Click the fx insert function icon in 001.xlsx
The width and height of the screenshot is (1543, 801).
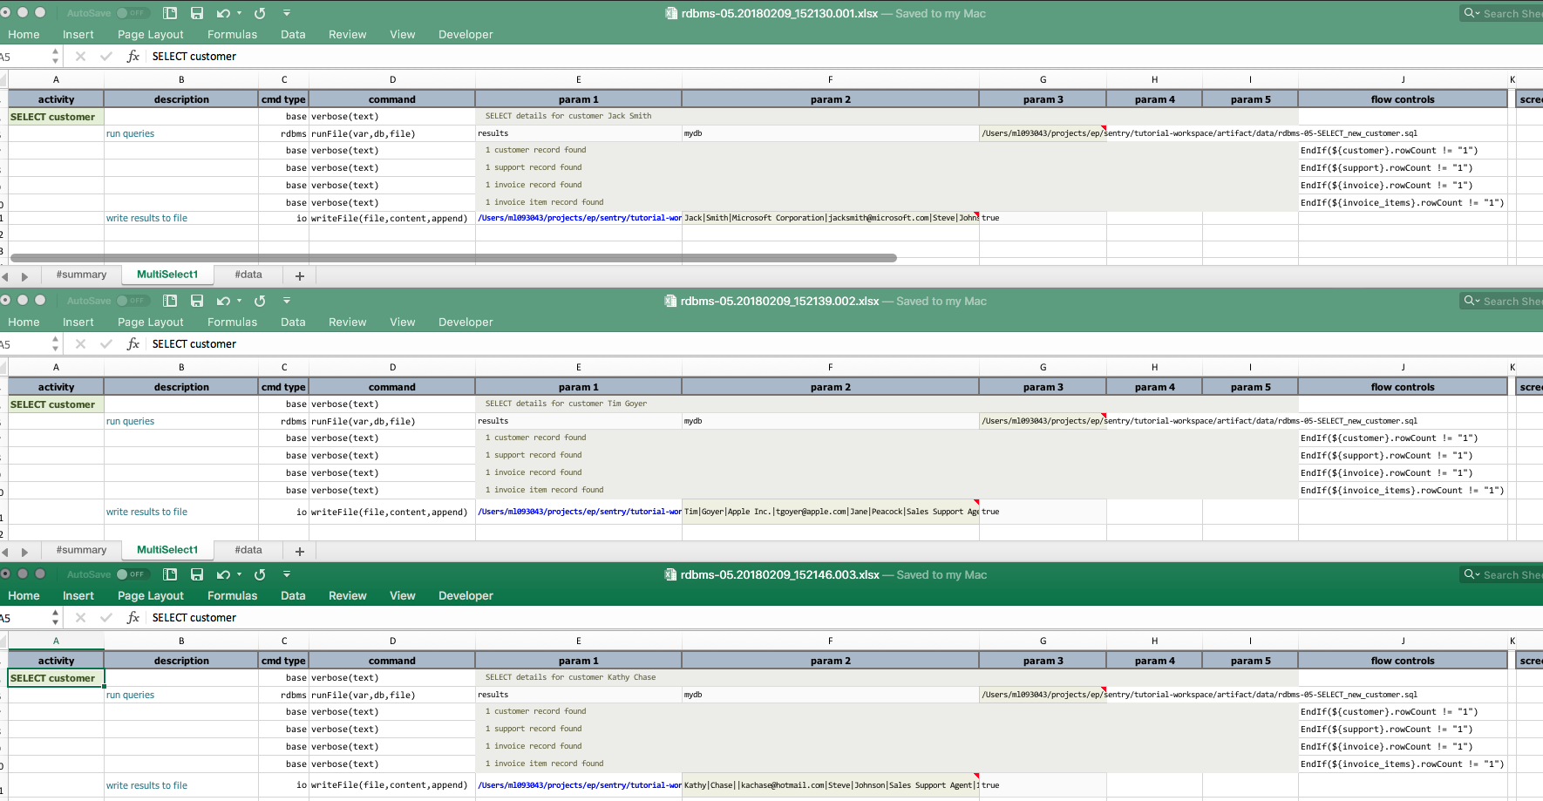point(133,56)
